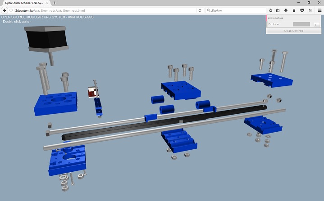
Task: Select the blue motor mount plate
Action: [x=55, y=103]
